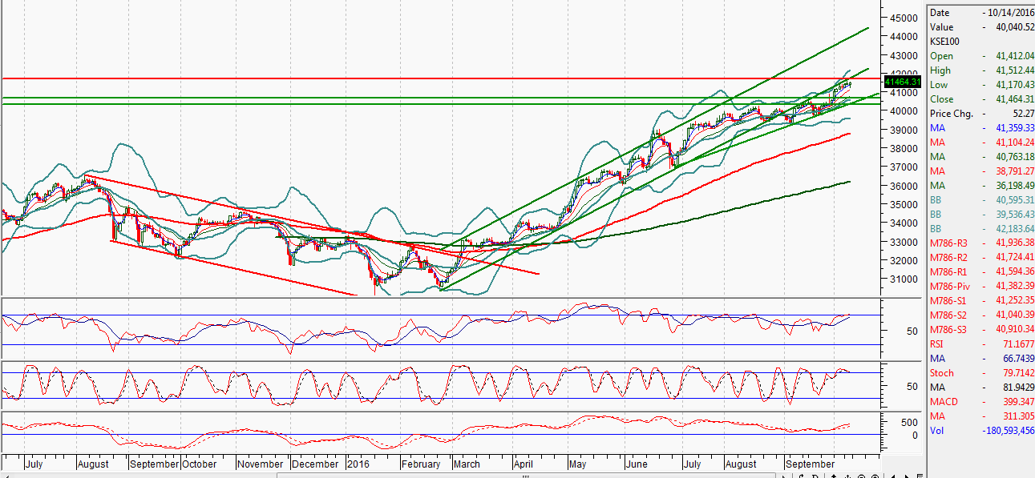Select the M786-S2 support row
Viewport: 1035px width, 478px height.
(981, 315)
